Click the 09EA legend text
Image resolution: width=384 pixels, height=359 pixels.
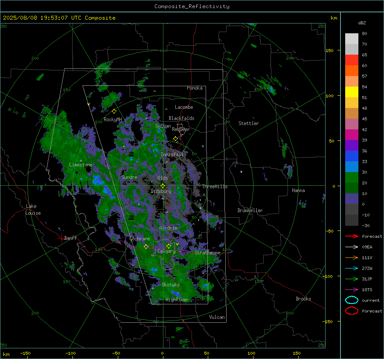(367, 247)
